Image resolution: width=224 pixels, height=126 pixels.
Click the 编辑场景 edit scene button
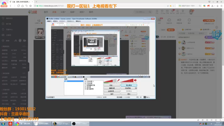(x=112, y=88)
